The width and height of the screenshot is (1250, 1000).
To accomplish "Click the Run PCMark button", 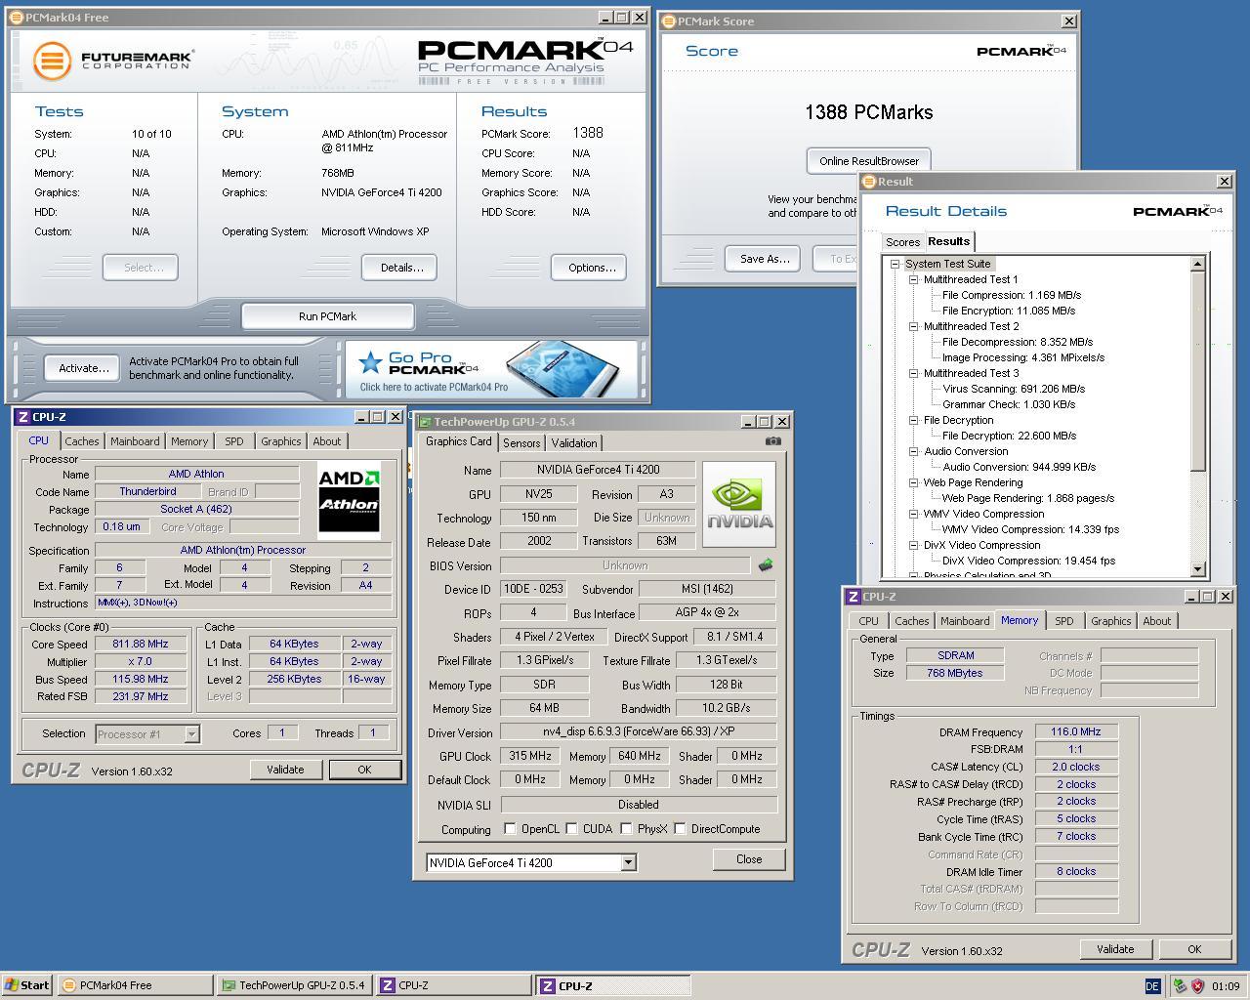I will 327,316.
